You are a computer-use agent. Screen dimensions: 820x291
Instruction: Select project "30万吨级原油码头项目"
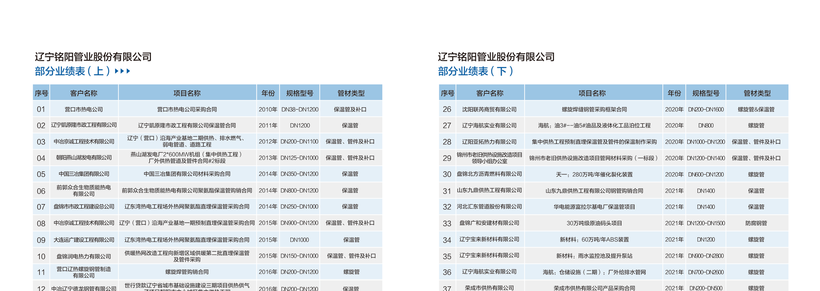click(594, 223)
